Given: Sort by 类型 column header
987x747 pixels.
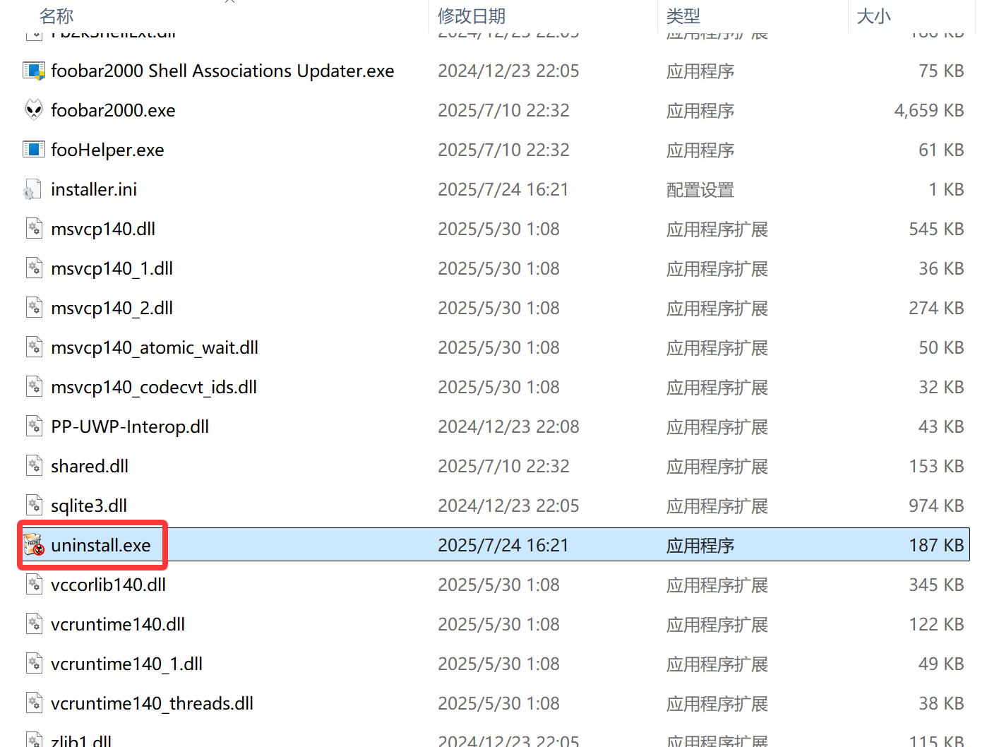Looking at the screenshot, I should [683, 16].
